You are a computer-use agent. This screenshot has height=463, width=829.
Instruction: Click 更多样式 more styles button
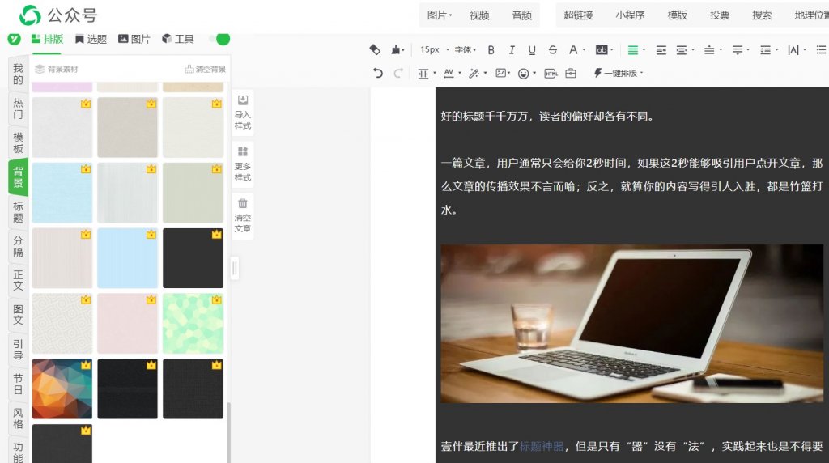(243, 164)
